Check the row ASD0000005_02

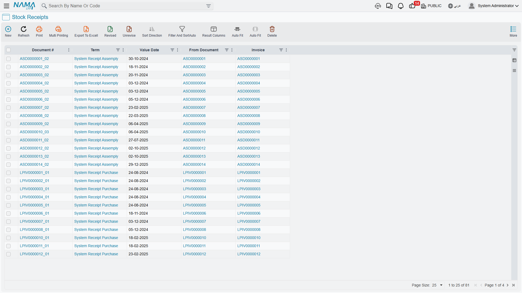tap(8, 91)
